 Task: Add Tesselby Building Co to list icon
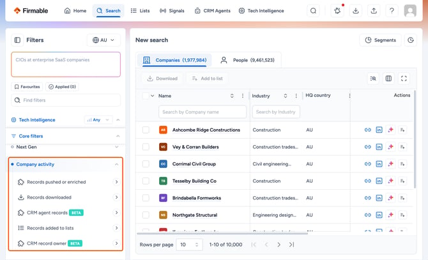tap(402, 181)
